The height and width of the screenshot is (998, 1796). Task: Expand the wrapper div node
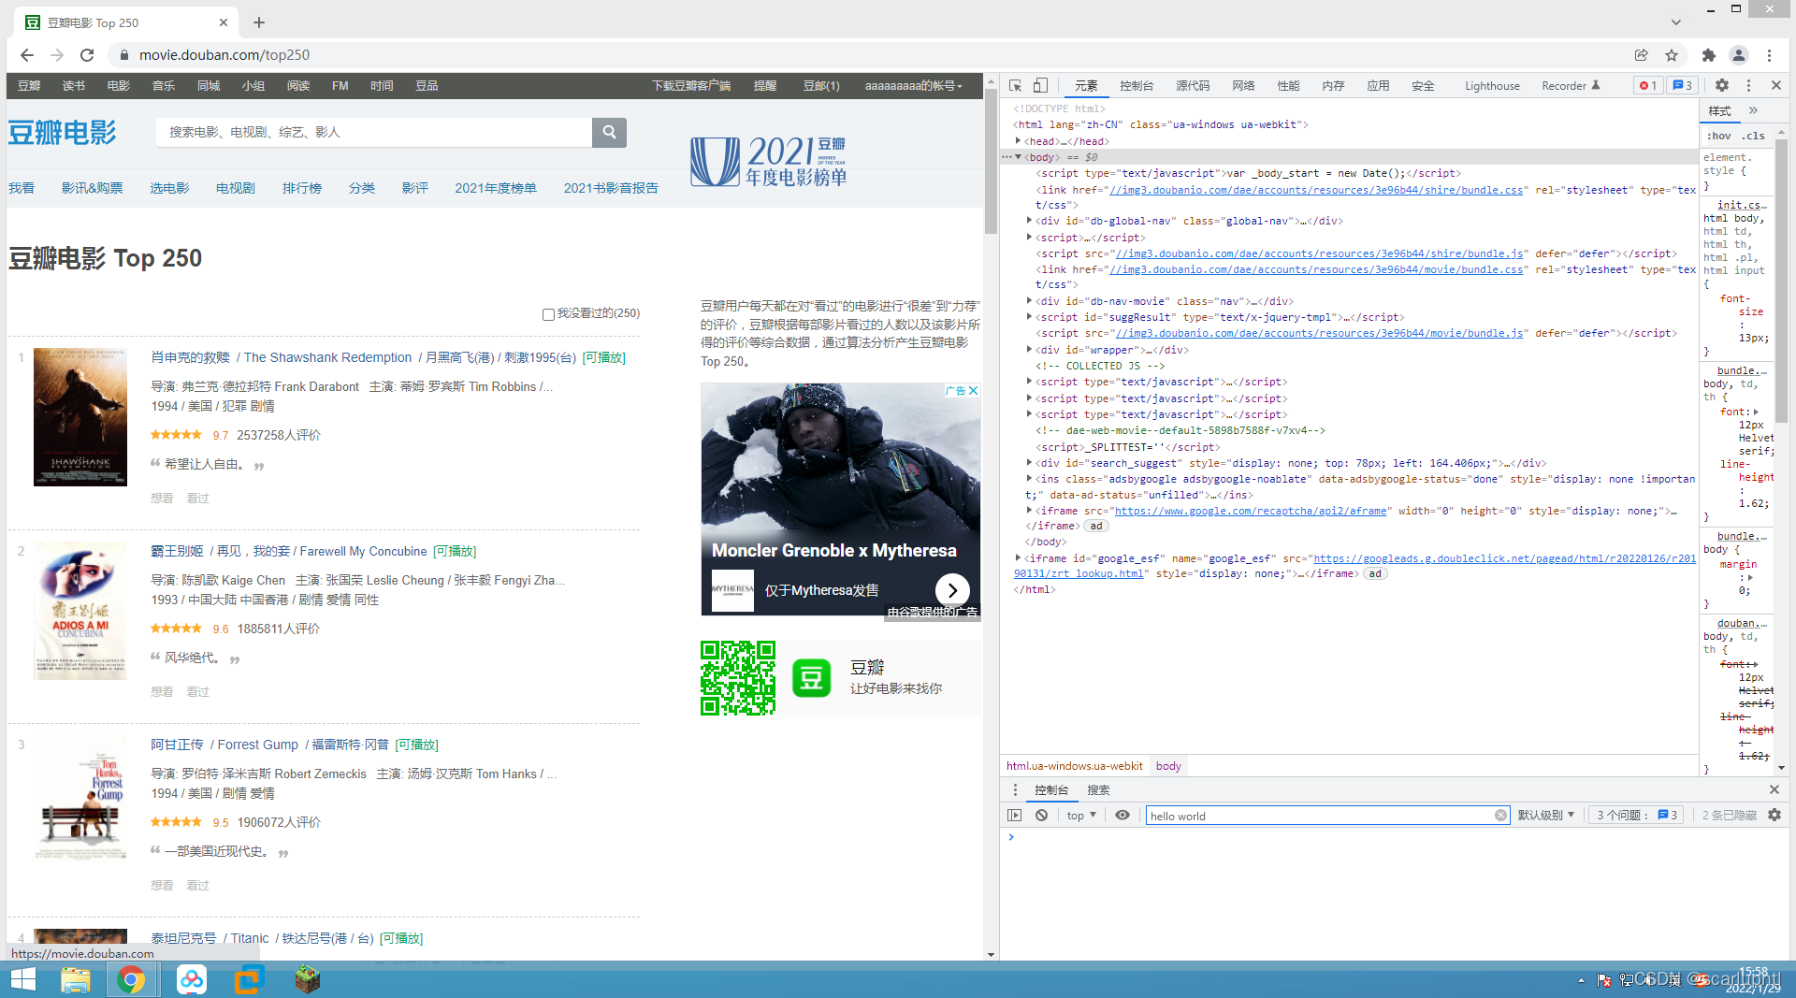point(1029,350)
